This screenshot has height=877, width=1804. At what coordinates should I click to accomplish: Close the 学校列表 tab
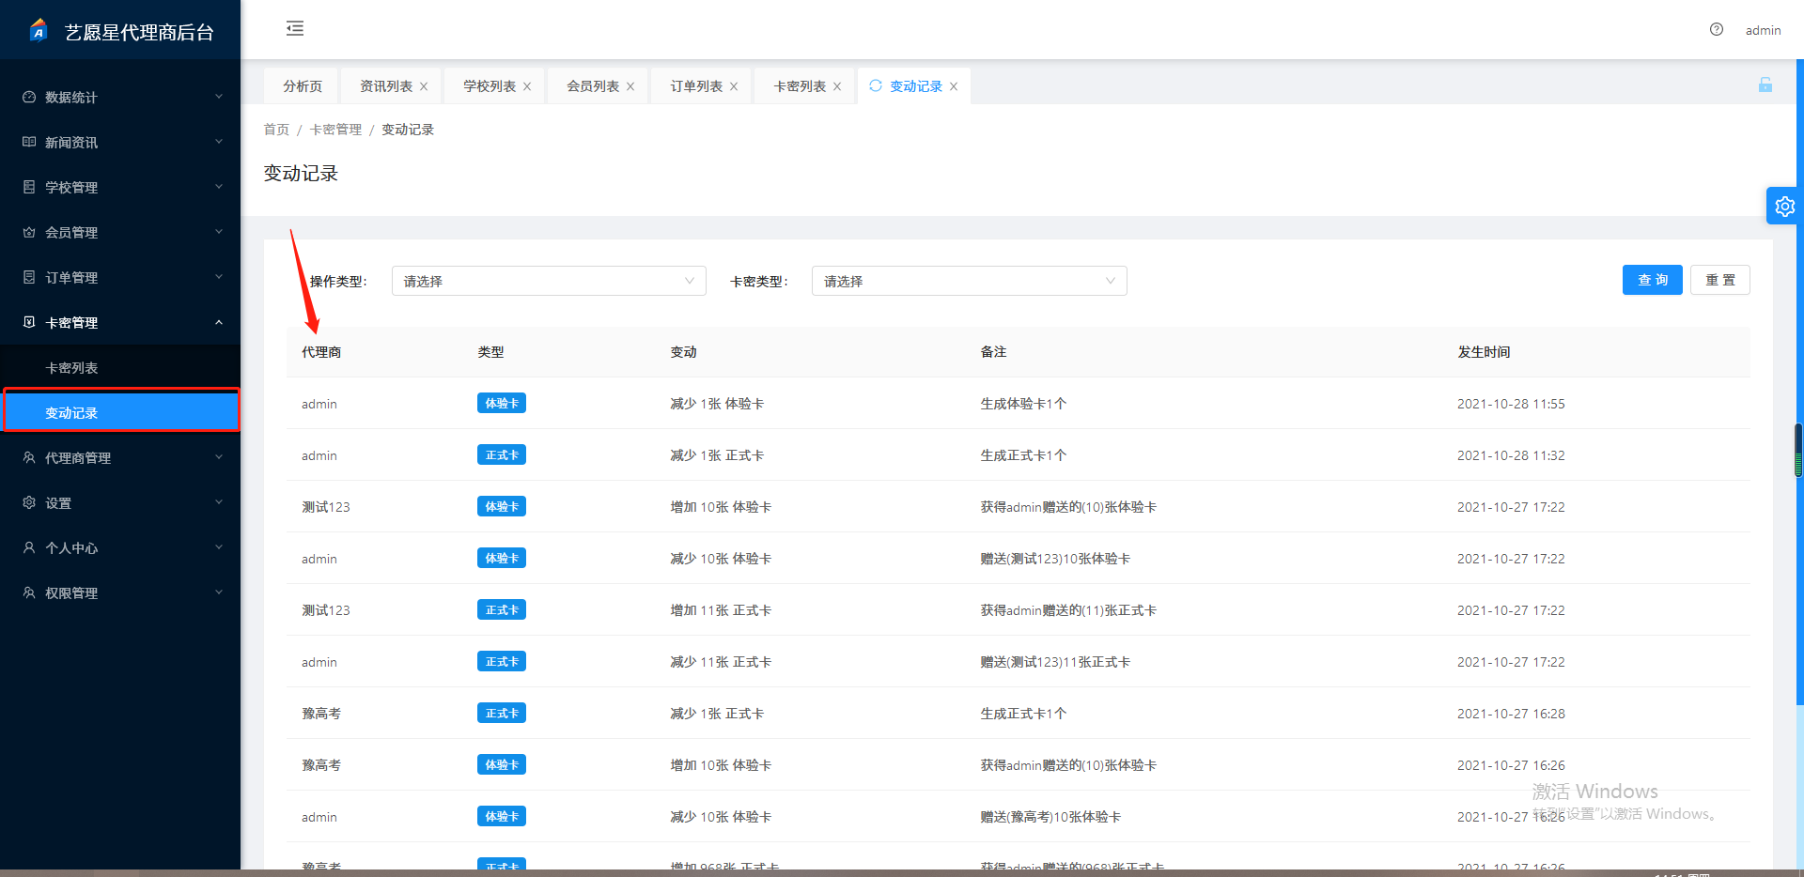[x=527, y=86]
